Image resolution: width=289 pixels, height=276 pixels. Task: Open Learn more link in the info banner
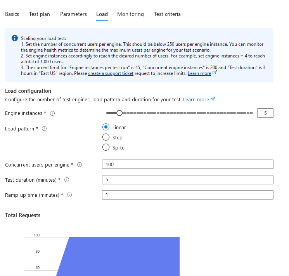click(199, 73)
